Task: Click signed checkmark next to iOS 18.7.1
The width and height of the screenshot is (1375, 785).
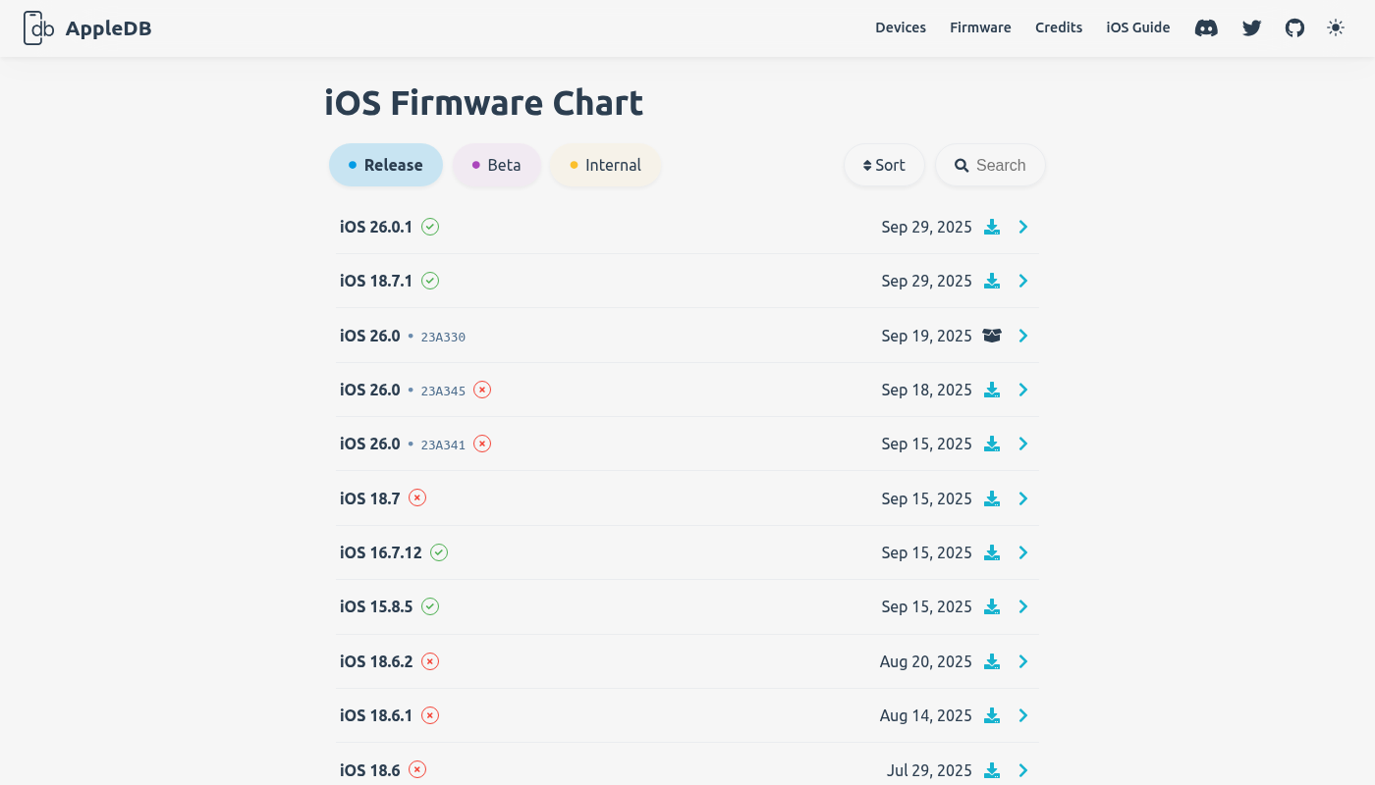Action: tap(430, 282)
